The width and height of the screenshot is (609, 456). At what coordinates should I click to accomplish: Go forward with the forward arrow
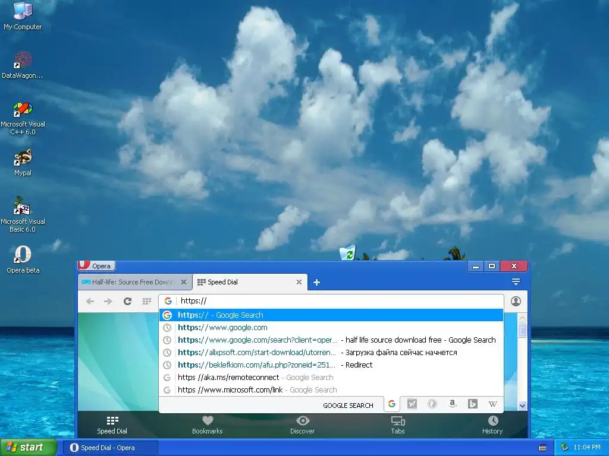click(108, 301)
